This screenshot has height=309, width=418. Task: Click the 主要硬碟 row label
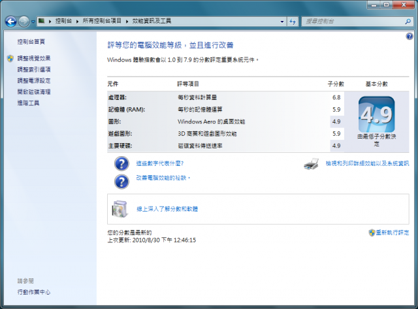[x=120, y=146]
